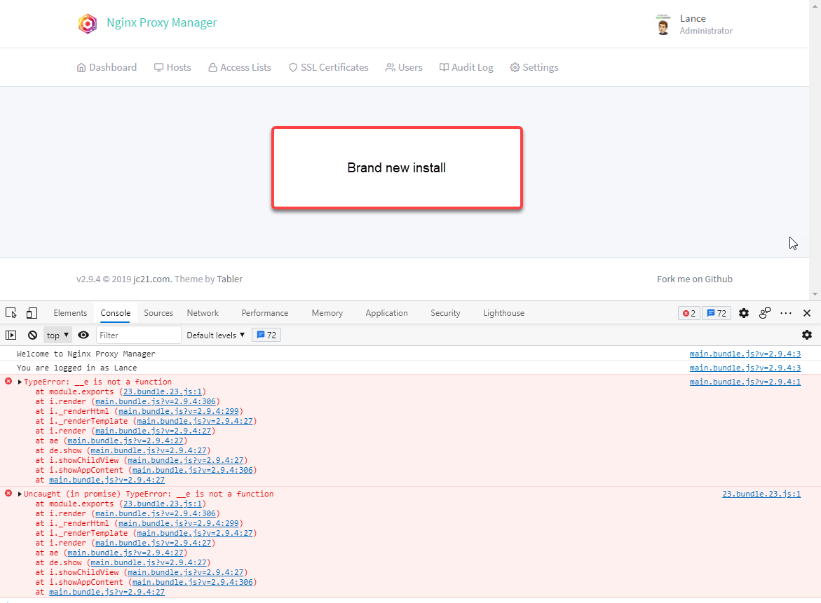Open the Audit Log page

pos(466,67)
